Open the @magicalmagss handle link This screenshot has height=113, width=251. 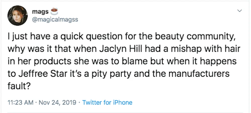(x=55, y=20)
